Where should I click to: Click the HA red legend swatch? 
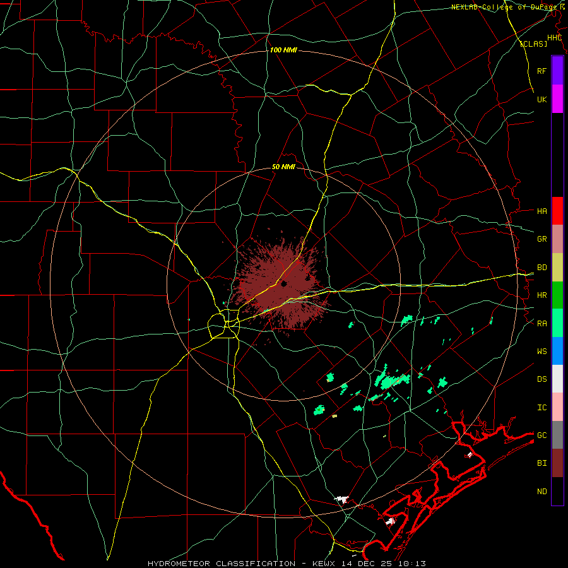pyautogui.click(x=557, y=211)
